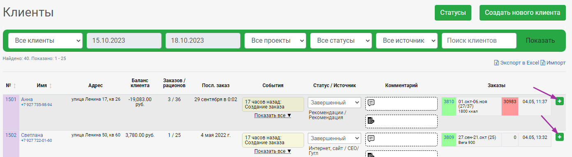
Task: Expand Показать все events for Анна
Action: coord(273,115)
